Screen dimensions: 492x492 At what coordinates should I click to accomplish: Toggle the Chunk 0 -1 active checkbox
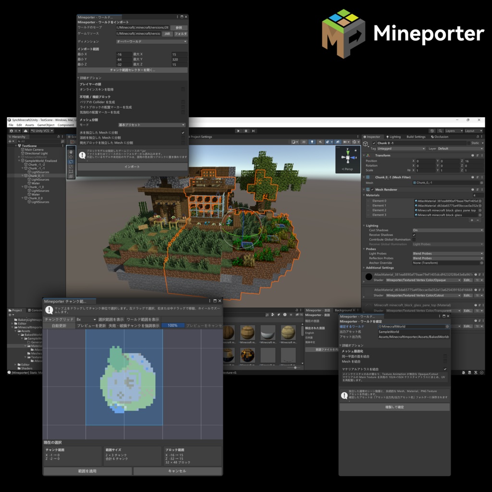[374, 143]
